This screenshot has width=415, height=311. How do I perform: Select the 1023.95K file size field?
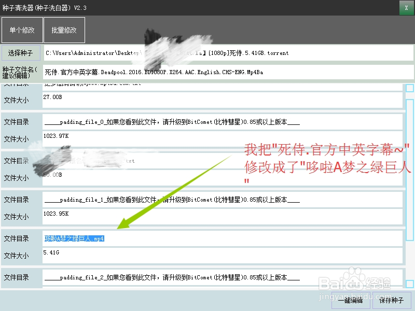(223, 216)
